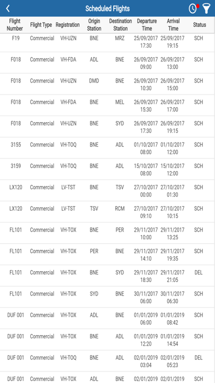
Task: Open the filter funnel icon
Action: pos(206,9)
